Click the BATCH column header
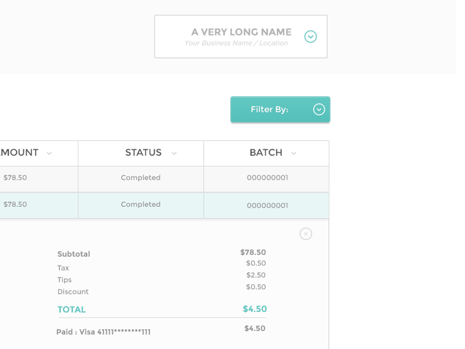465x349 pixels. pos(266,153)
